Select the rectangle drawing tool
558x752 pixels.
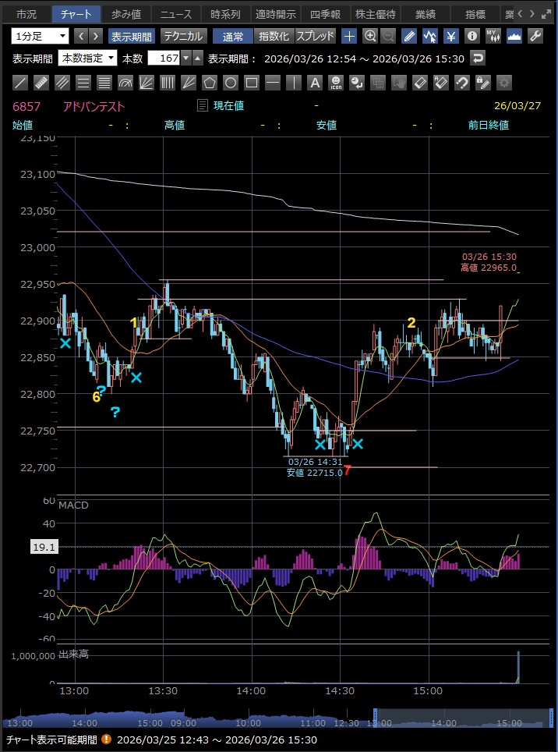(252, 83)
